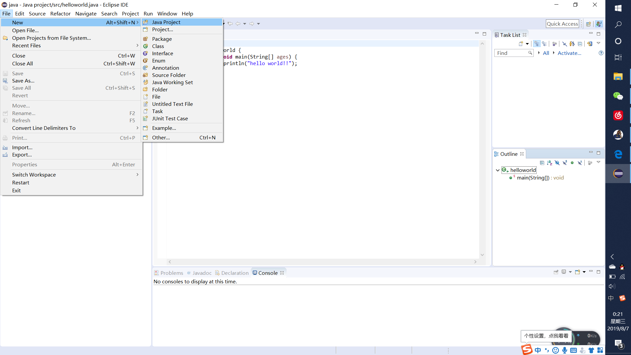
Task: Click Open Console icon
Action: click(x=577, y=272)
